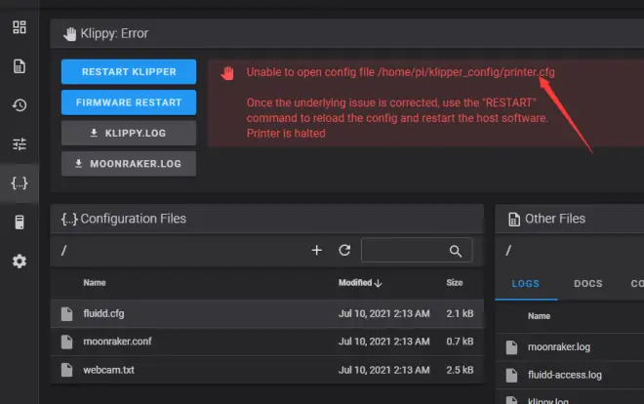Sort config files by Size column
644x404 pixels.
coord(455,282)
